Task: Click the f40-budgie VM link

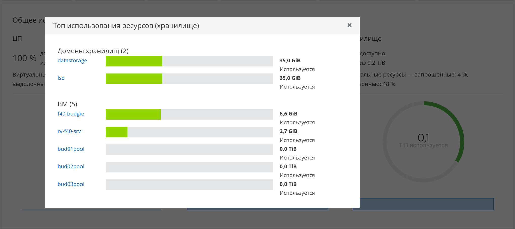Action: click(x=71, y=114)
